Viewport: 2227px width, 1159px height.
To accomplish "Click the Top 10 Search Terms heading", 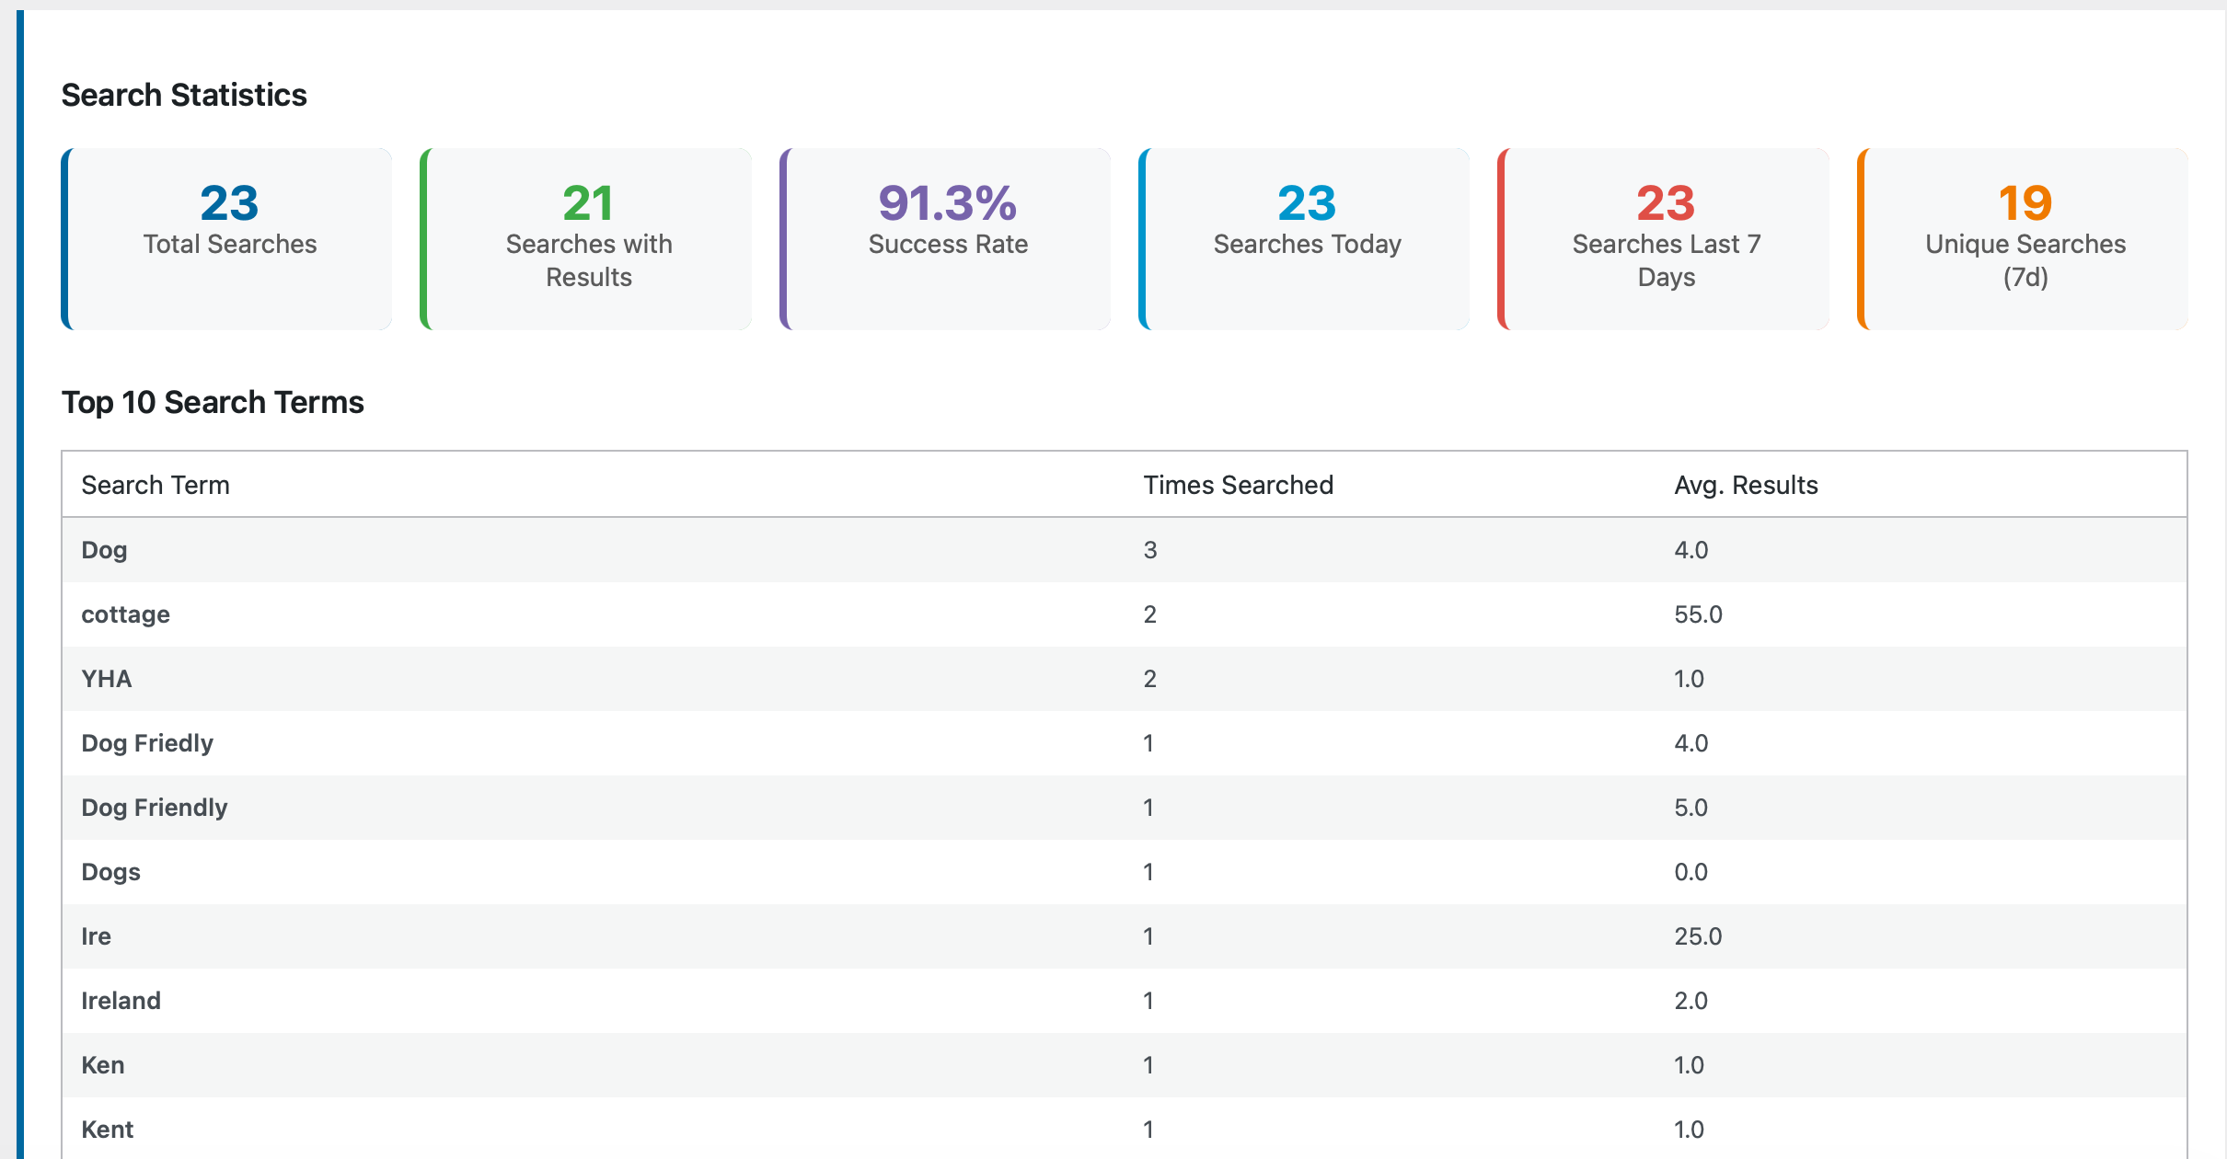I will (213, 402).
